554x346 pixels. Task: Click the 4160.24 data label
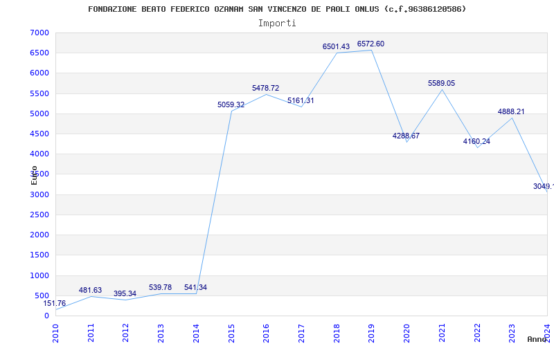click(476, 141)
